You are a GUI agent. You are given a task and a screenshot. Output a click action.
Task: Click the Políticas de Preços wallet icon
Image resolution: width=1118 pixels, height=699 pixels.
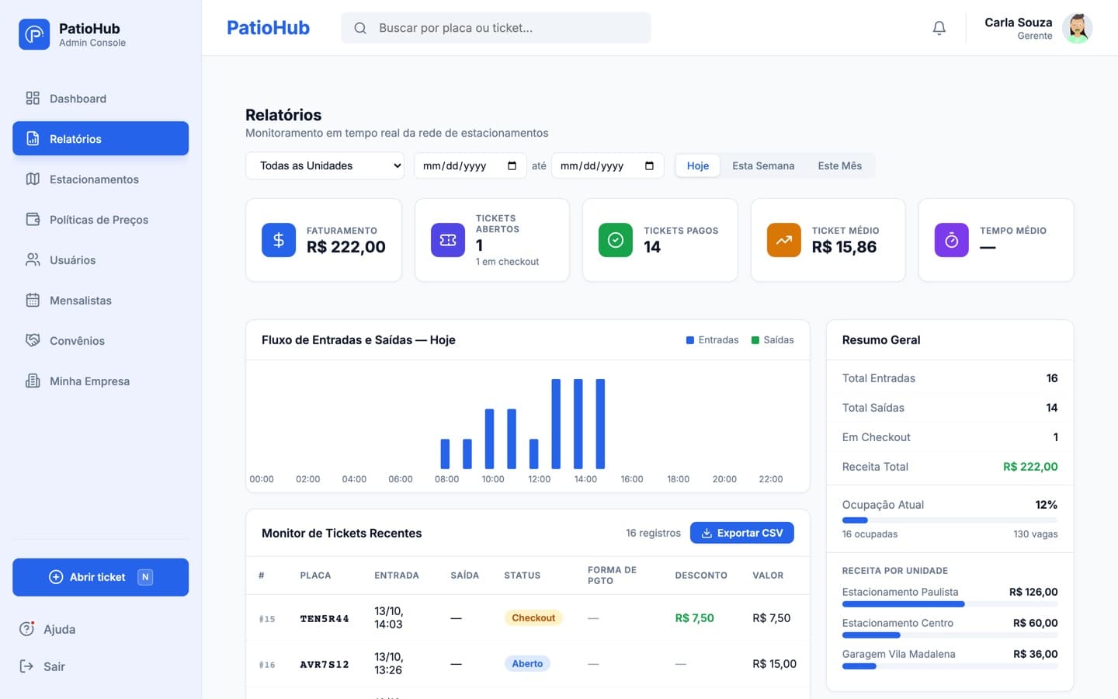pos(33,219)
